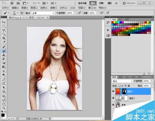Screen dimensions: 155x121
Task: Open Mini Bridge from application bar
Action: point(18,3)
